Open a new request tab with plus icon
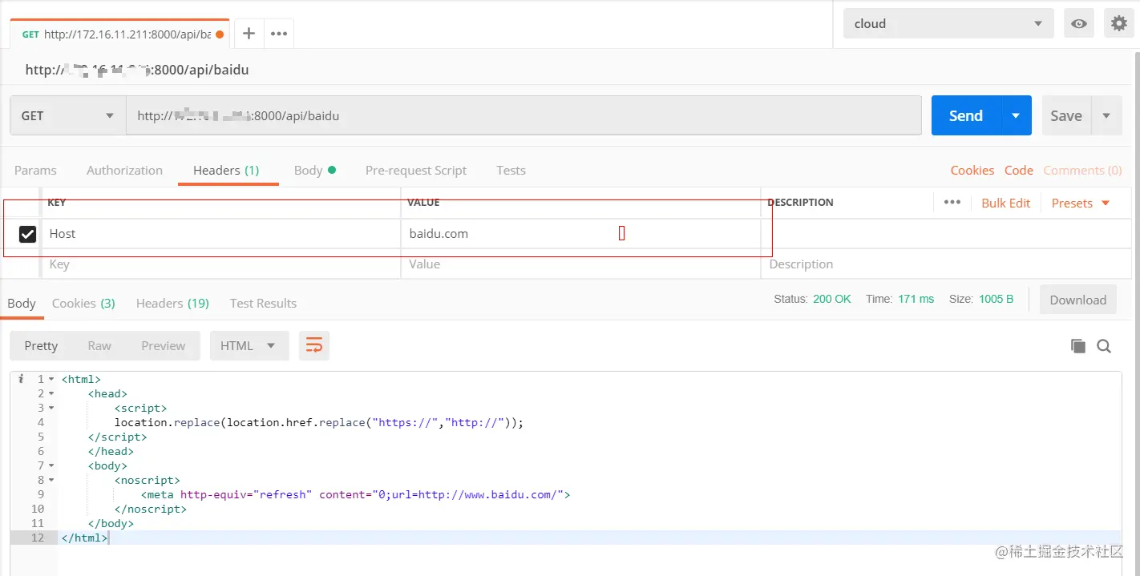 (249, 34)
